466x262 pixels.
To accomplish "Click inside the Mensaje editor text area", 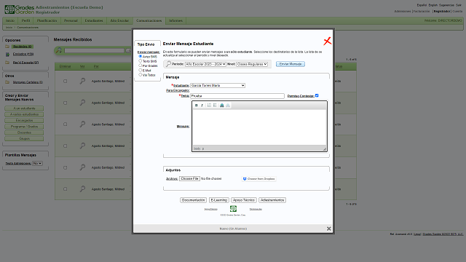I will tap(259, 127).
